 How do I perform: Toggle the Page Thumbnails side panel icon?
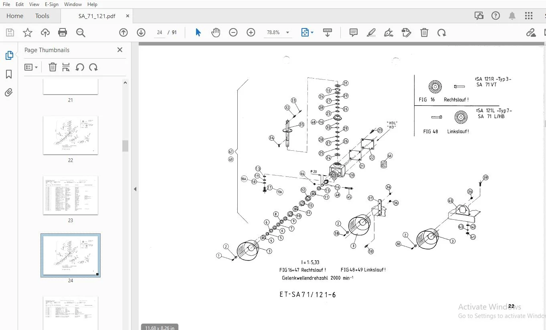pos(9,56)
